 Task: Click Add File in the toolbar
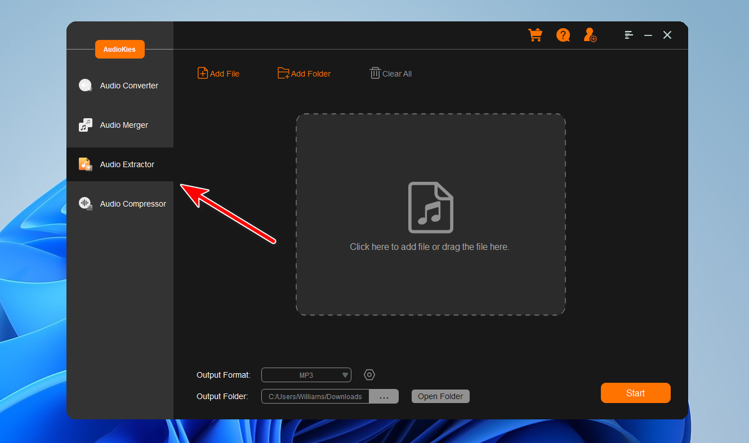point(219,74)
